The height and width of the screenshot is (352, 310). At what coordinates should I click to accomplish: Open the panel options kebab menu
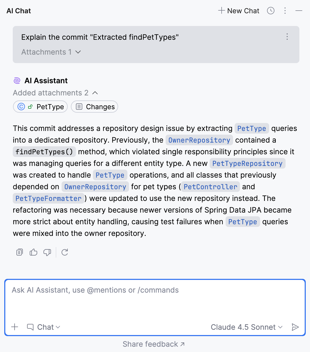pyautogui.click(x=285, y=11)
